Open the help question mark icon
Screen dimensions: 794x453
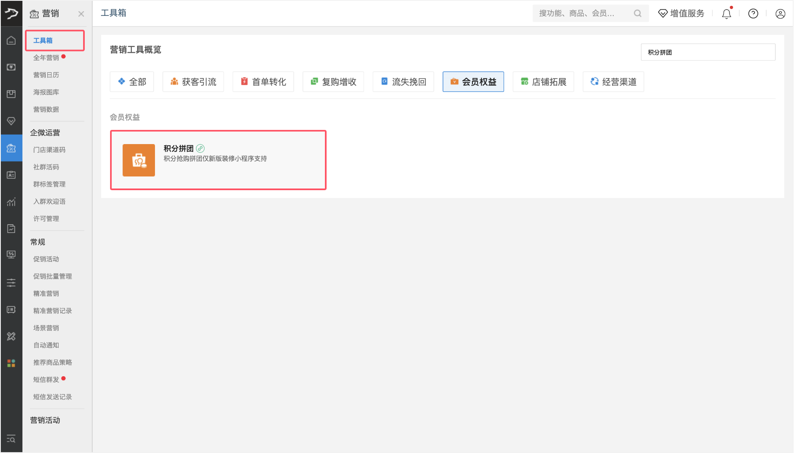753,14
